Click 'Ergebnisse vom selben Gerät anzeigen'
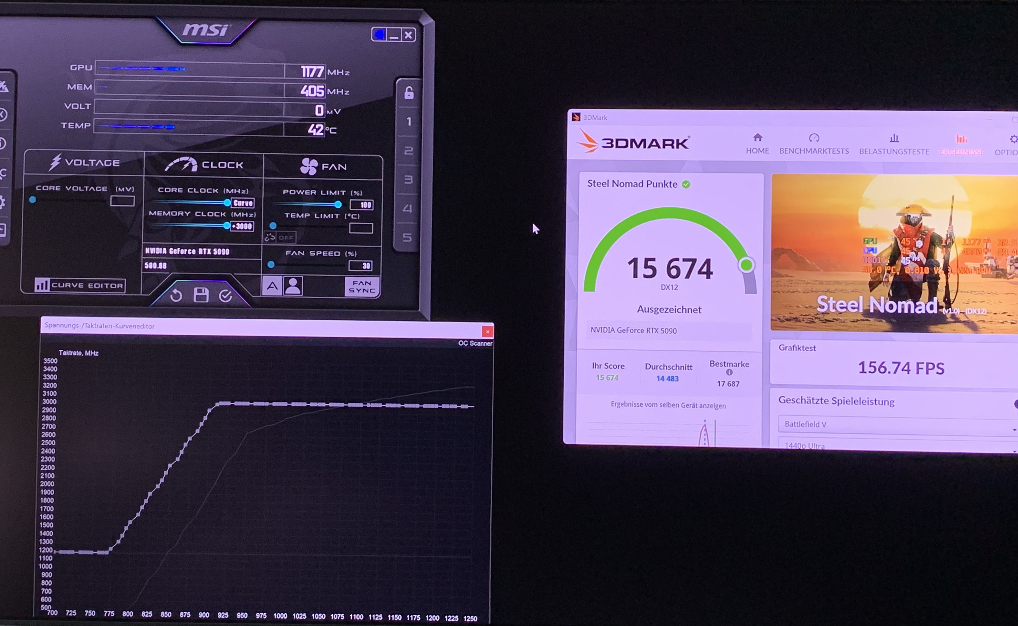The height and width of the screenshot is (626, 1018). click(x=668, y=405)
